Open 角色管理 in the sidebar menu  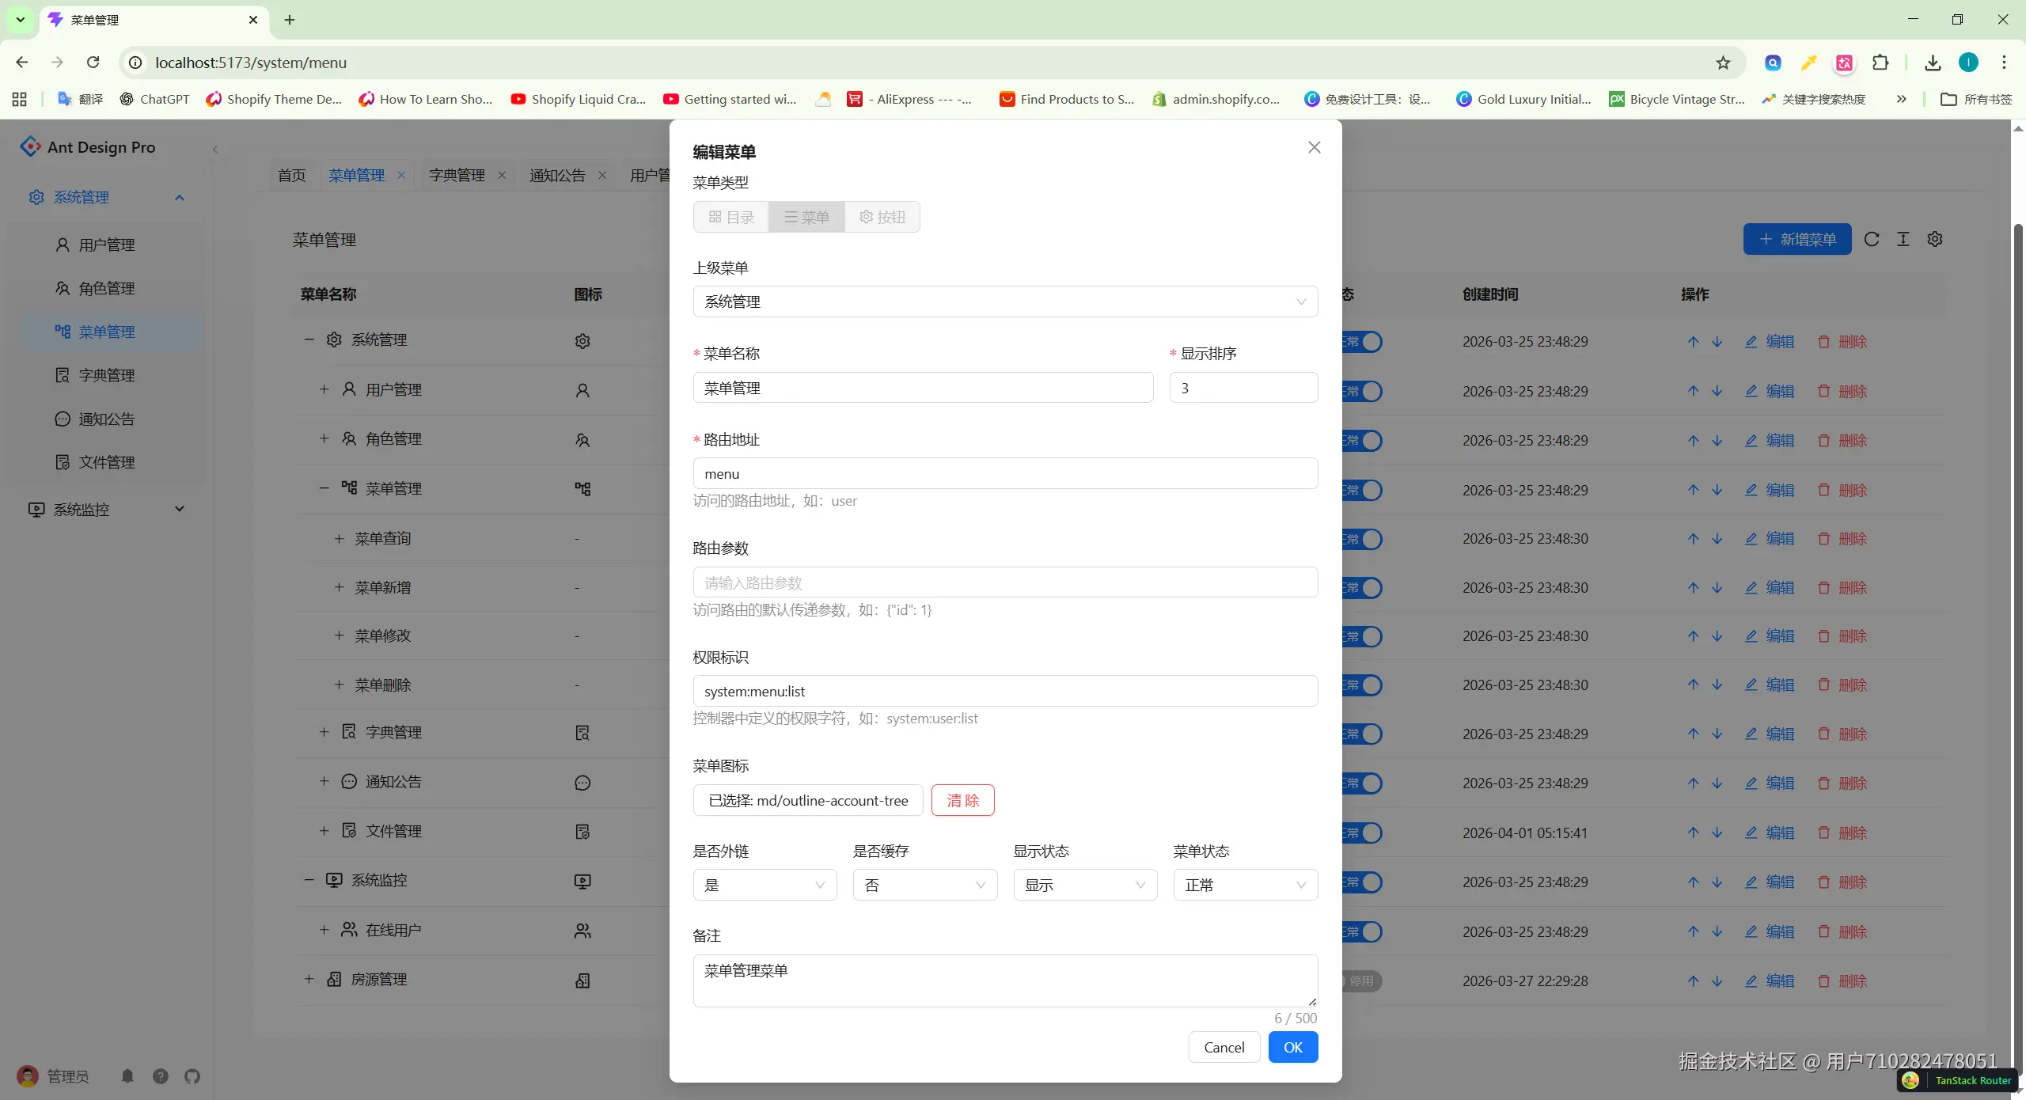coord(106,288)
